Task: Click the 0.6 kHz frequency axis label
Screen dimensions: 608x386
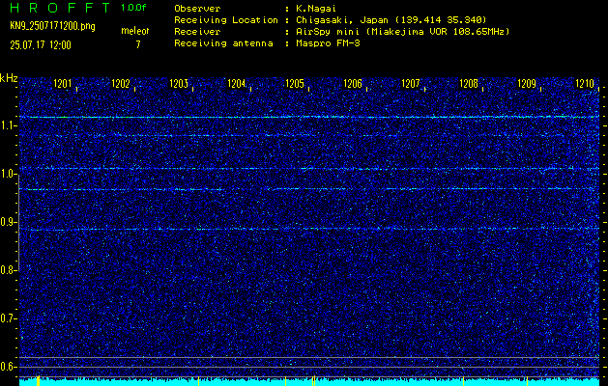Action: (x=8, y=367)
